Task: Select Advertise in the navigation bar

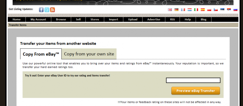Action: [154, 19]
